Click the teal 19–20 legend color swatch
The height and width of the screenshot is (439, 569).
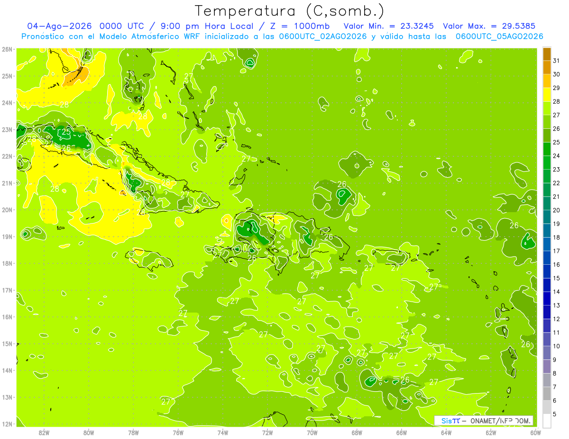pos(547,217)
